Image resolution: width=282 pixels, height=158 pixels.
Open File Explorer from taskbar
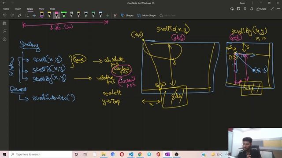click(104, 154)
